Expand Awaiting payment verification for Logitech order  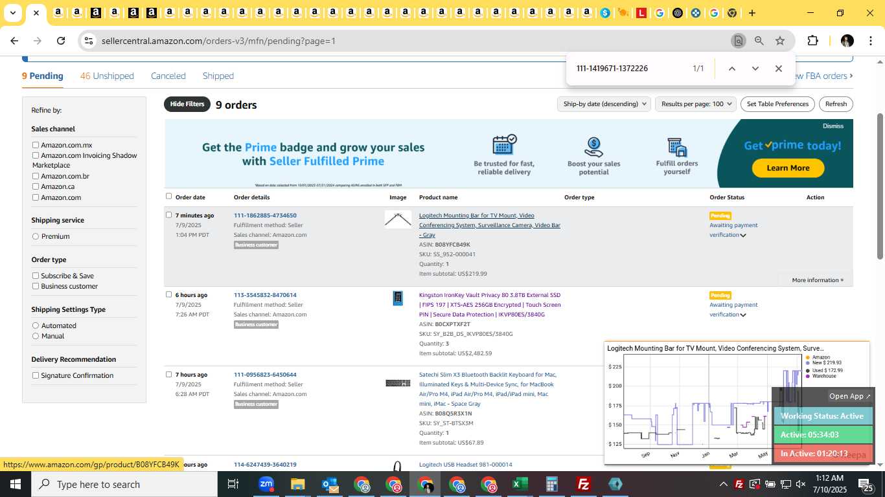(x=743, y=235)
